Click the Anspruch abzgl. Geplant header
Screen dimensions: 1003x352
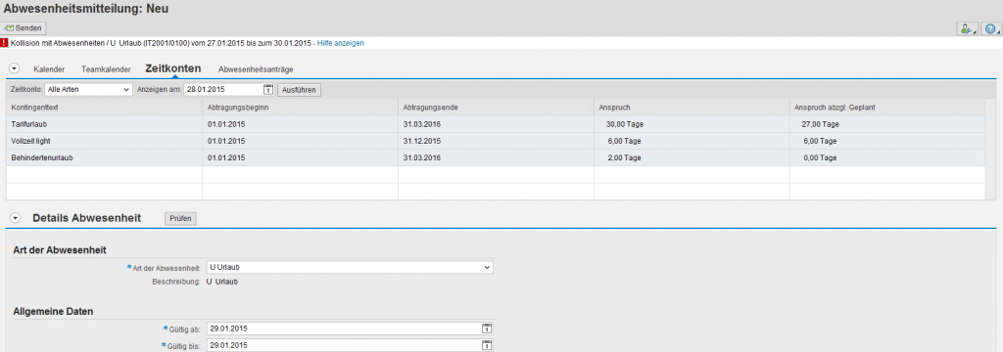click(887, 108)
